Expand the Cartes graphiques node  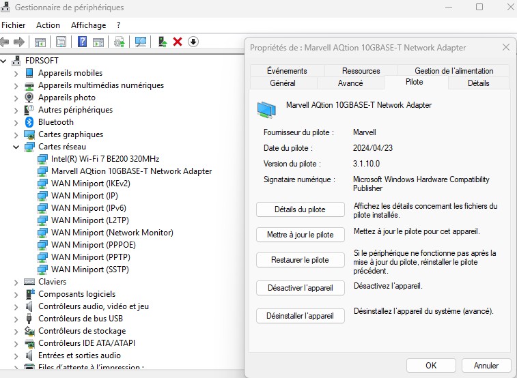click(16, 134)
